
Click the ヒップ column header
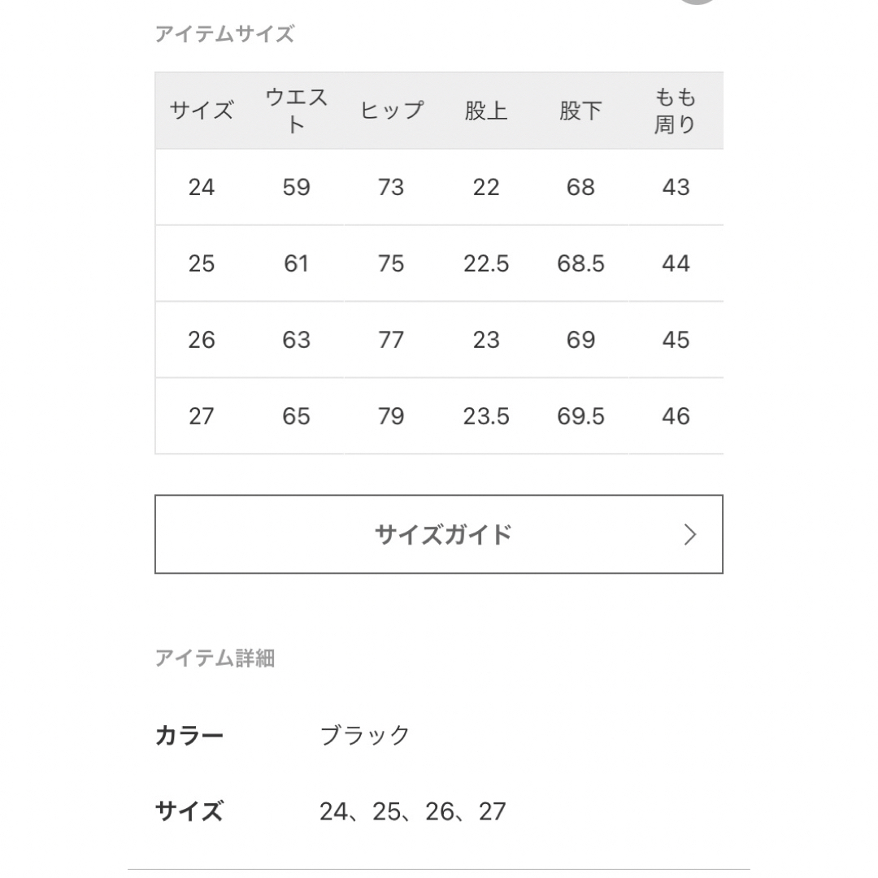coord(391,111)
